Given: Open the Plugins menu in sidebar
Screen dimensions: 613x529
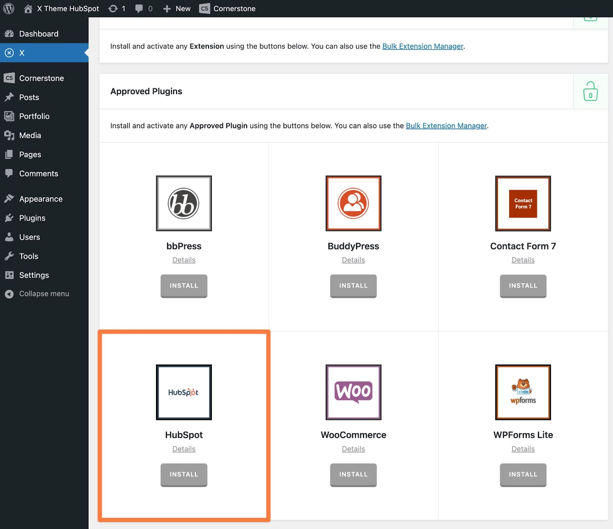Looking at the screenshot, I should 32,218.
